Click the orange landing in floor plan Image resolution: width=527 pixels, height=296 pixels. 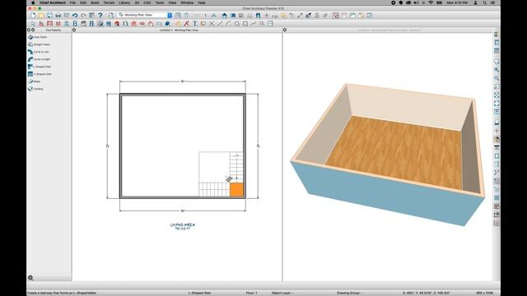tap(236, 190)
